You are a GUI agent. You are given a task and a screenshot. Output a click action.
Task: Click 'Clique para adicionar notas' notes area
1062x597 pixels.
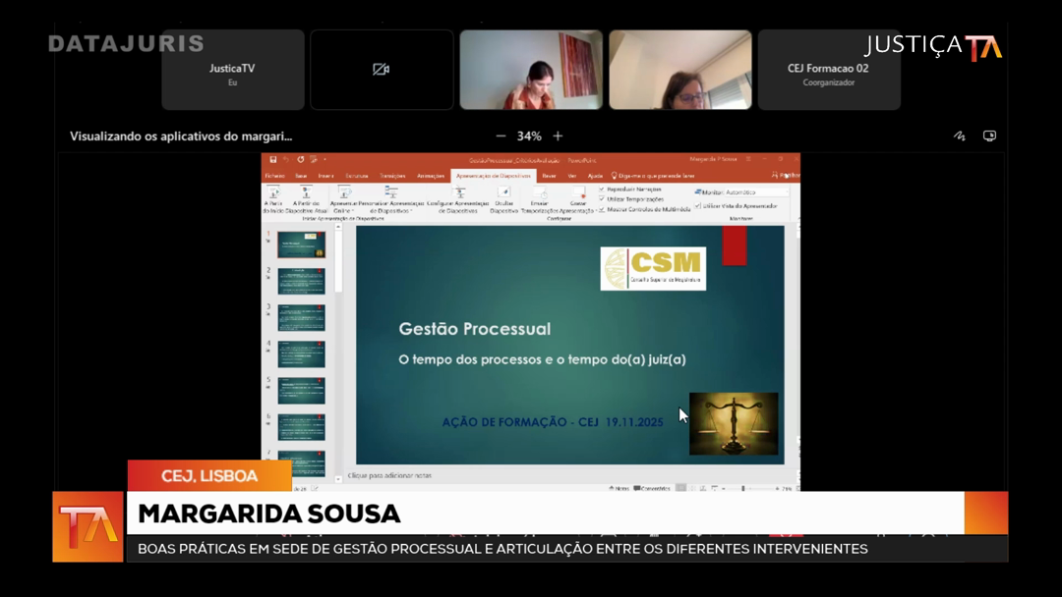click(x=389, y=475)
